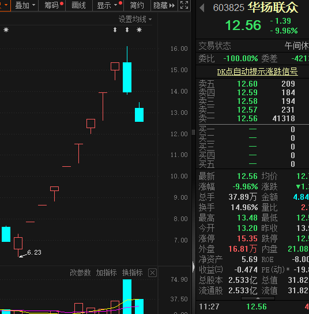This screenshot has width=309, height=314.
Task: Click the tall cyan candlestick near 15.00
Action: tap(127, 77)
